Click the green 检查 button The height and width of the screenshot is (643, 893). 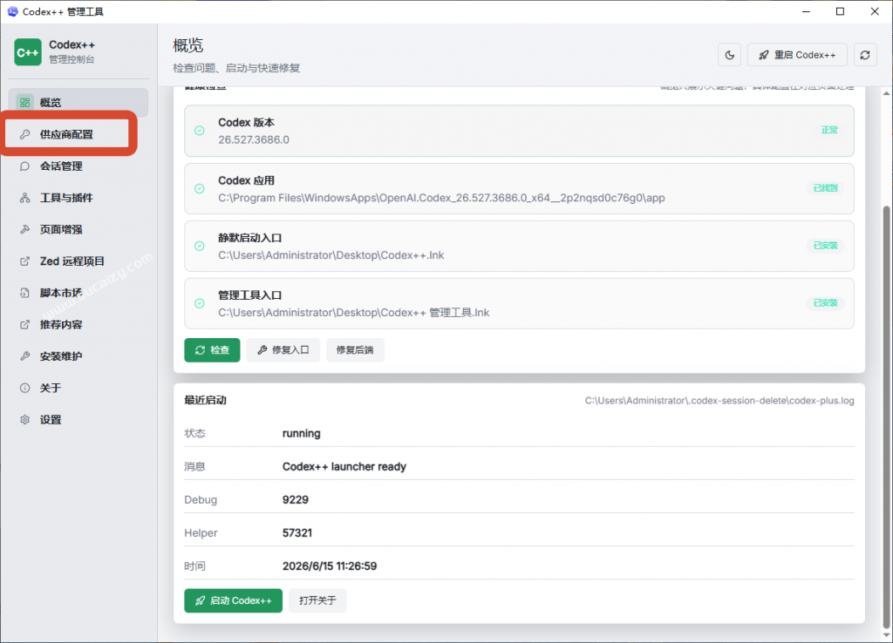pos(212,350)
